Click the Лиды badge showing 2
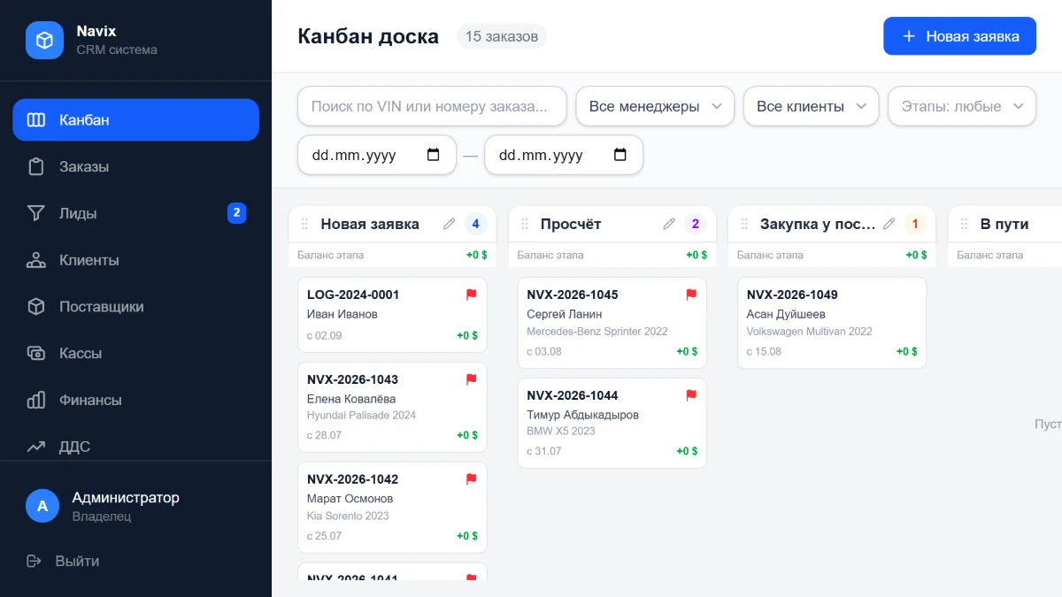The height and width of the screenshot is (597, 1062). pyautogui.click(x=236, y=213)
